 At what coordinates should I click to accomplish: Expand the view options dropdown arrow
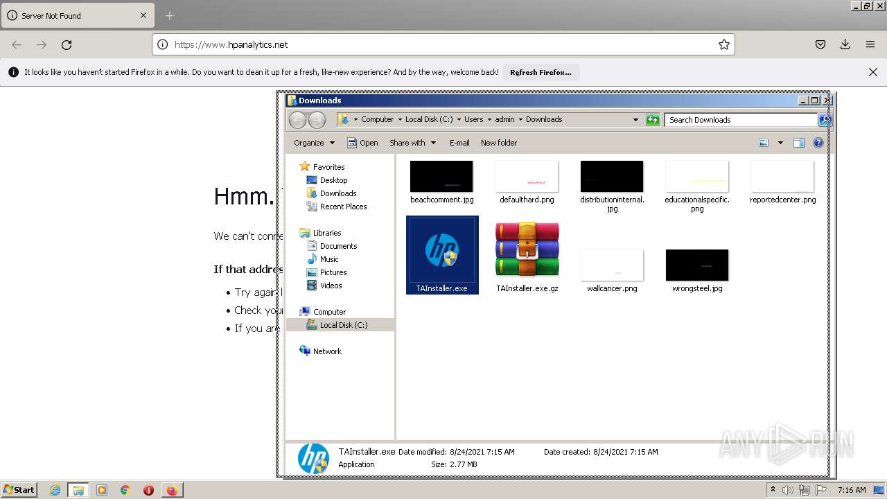[780, 143]
